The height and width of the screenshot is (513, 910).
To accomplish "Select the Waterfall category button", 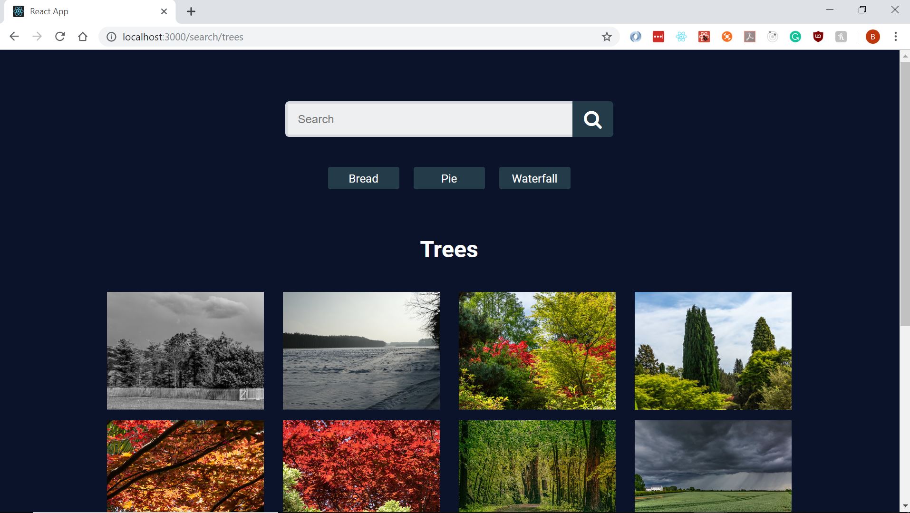I will tap(534, 178).
